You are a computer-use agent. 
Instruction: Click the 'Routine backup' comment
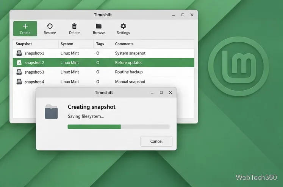129,72
